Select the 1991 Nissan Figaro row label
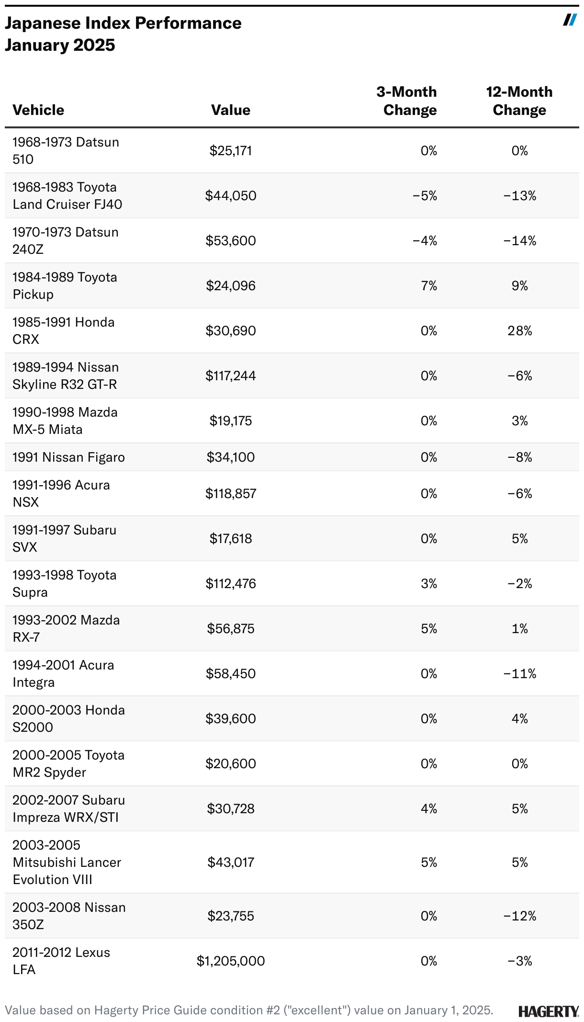Image resolution: width=584 pixels, height=1022 pixels. tap(68, 457)
